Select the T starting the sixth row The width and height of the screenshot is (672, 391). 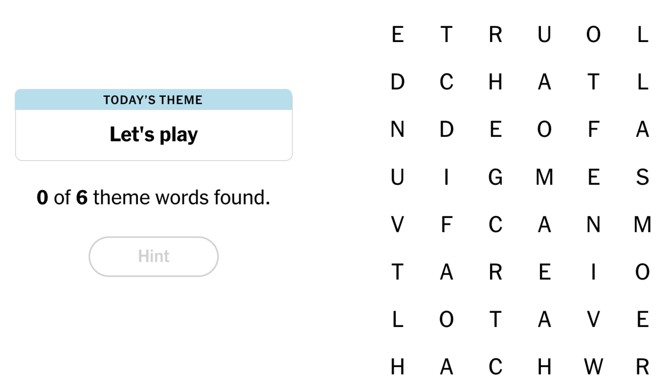click(397, 272)
